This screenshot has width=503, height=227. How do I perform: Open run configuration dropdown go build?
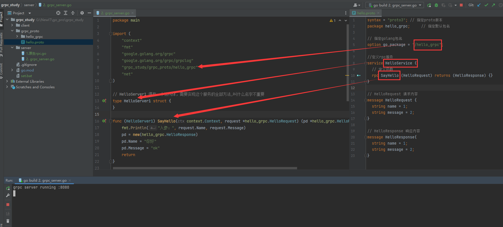tap(395, 5)
